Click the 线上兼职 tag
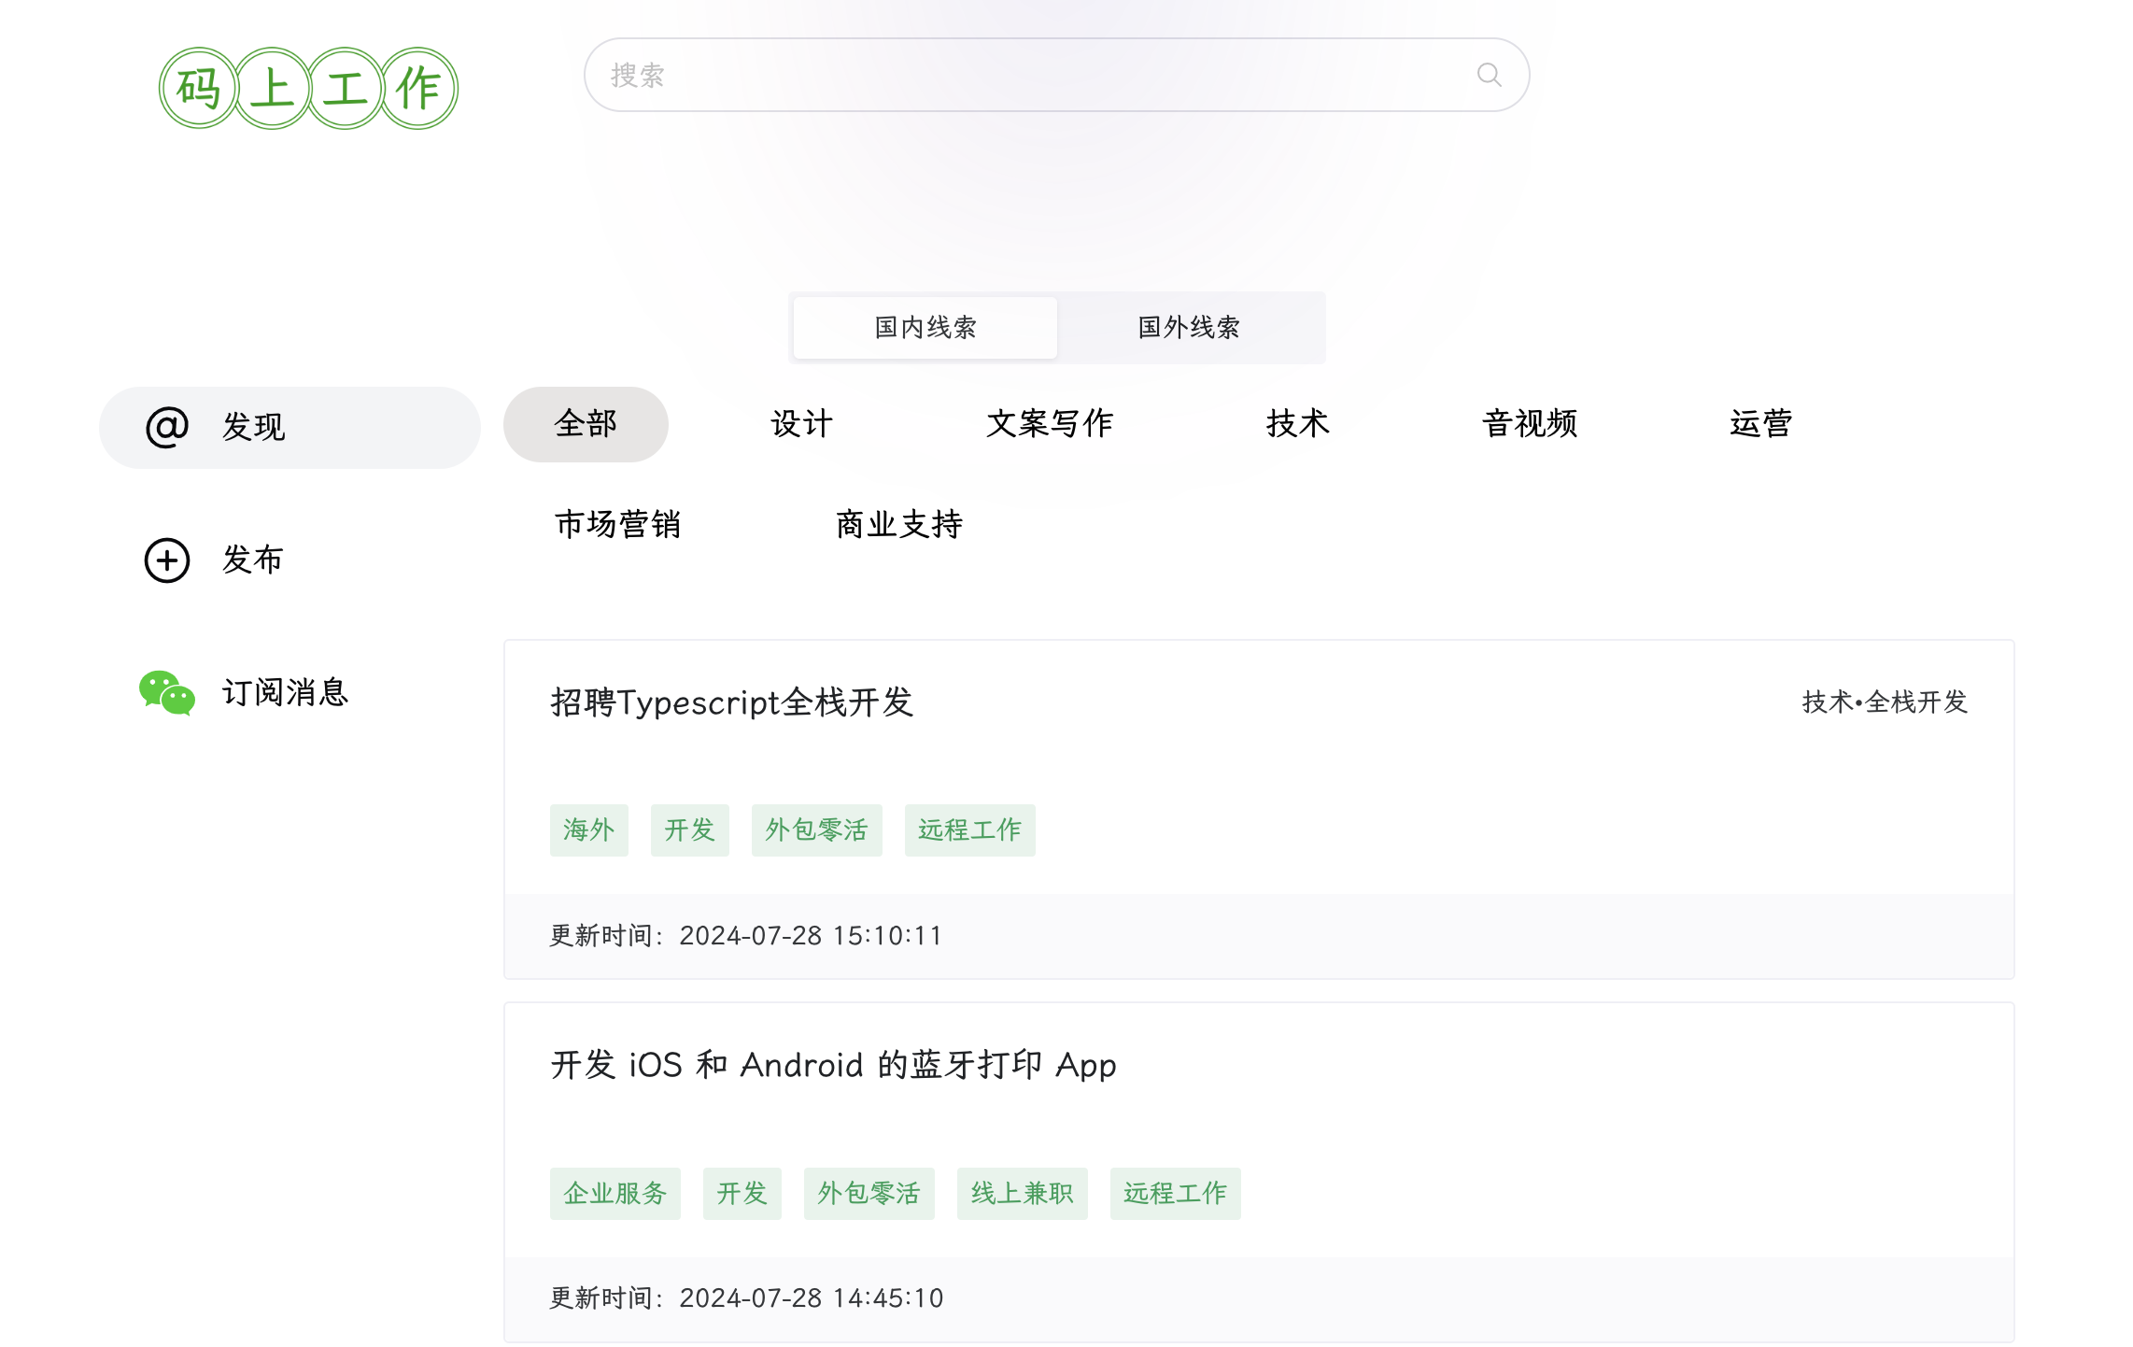 [1022, 1194]
